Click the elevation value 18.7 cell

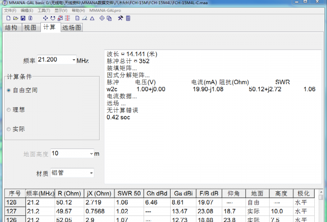pos(234,211)
